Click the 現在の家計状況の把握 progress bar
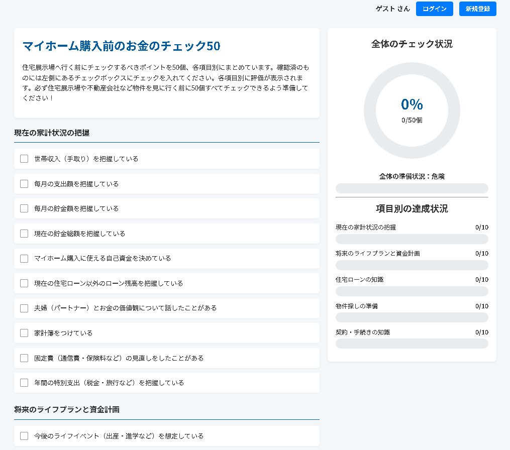The image size is (510, 450). click(x=412, y=239)
